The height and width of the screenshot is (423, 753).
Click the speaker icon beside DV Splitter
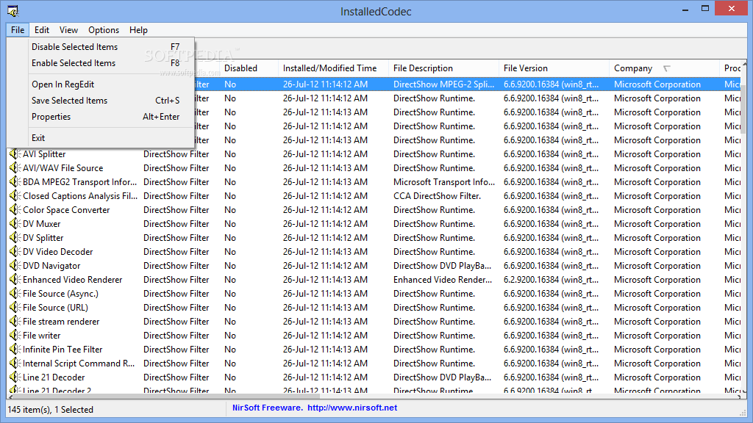coord(15,237)
